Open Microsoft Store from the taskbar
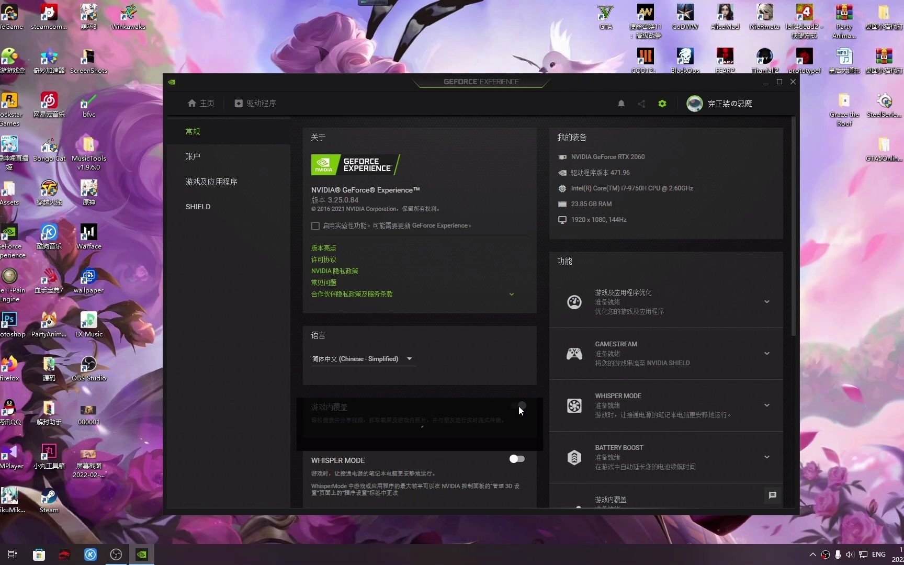The image size is (904, 565). (39, 555)
